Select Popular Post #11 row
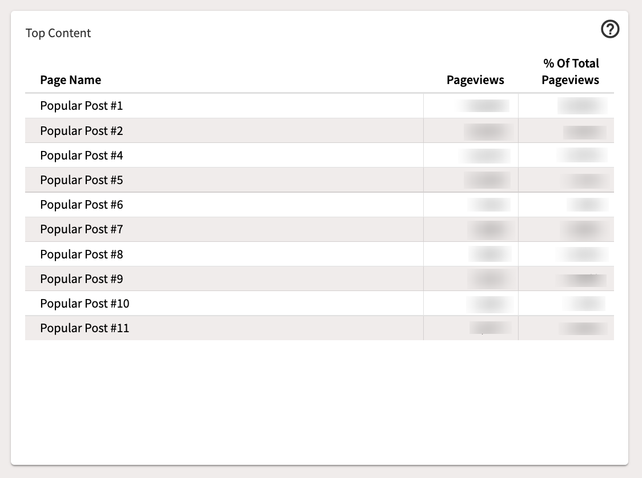This screenshot has width=642, height=478. click(x=319, y=328)
